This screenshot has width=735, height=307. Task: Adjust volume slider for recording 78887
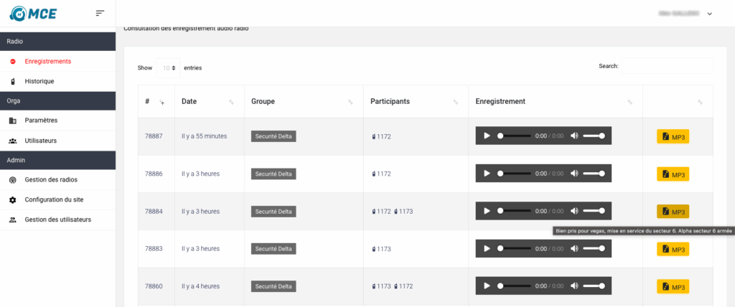coord(594,136)
